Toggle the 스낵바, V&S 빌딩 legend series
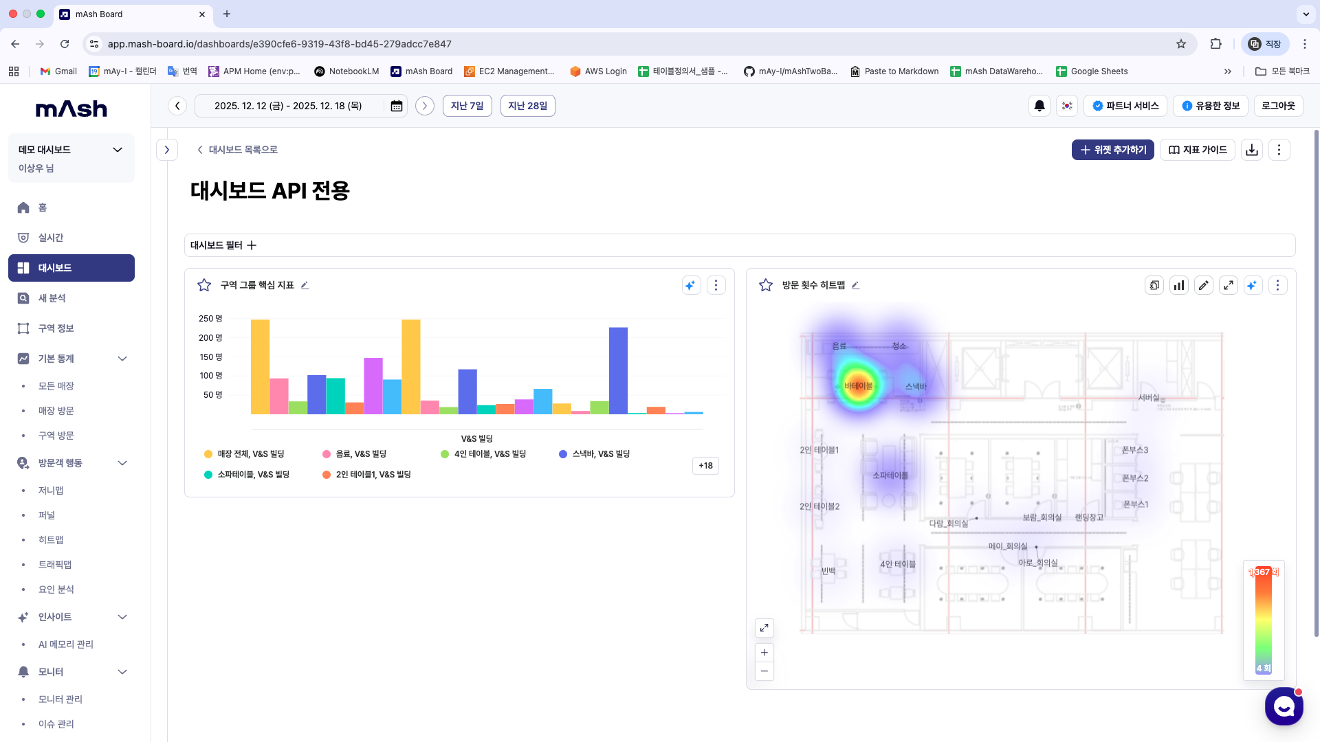Image resolution: width=1320 pixels, height=742 pixels. 594,453
